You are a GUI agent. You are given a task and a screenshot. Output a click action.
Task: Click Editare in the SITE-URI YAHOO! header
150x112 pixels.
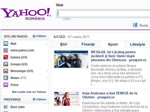(41, 36)
